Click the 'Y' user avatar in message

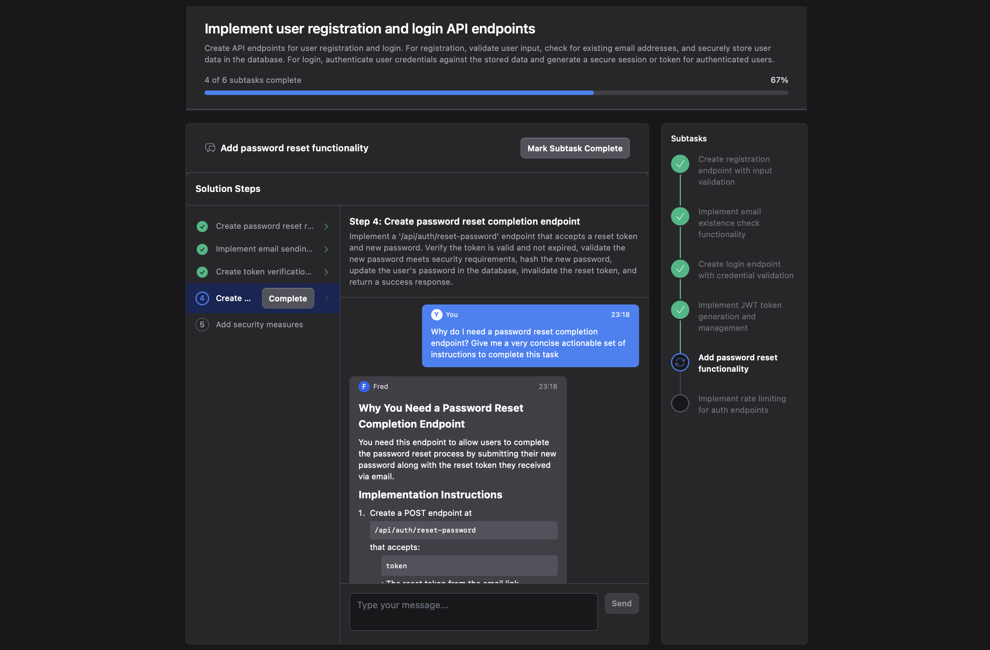[x=436, y=314]
